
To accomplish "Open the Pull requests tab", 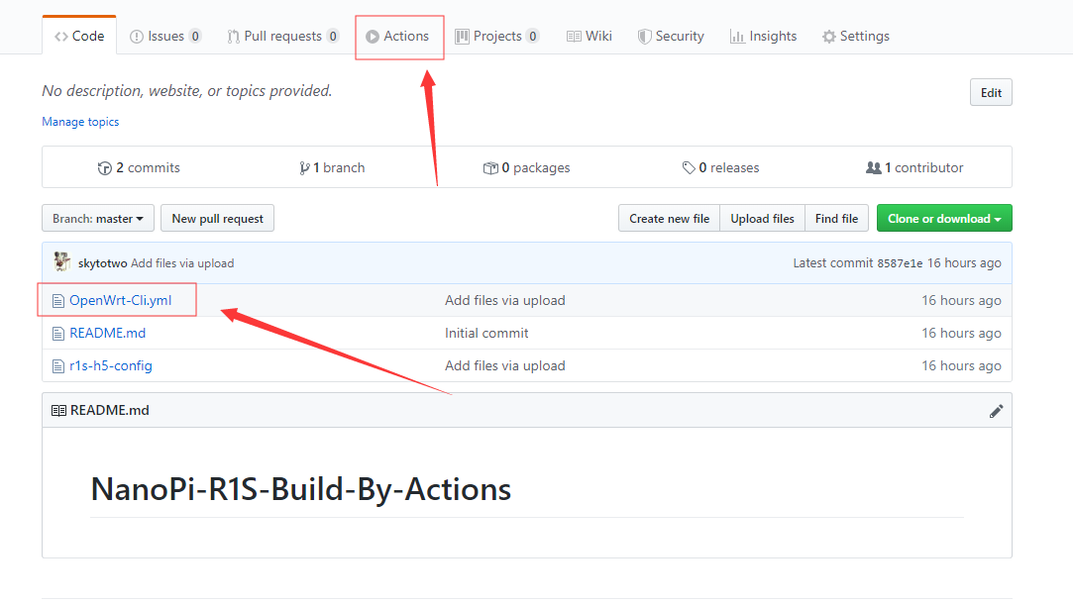I will click(282, 37).
